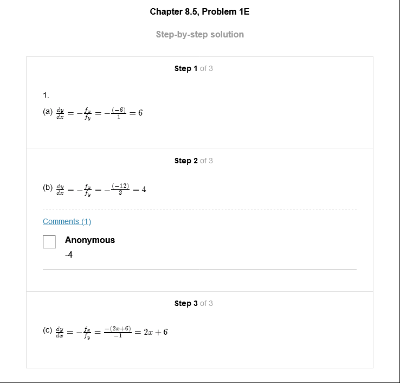
Task: Click the dy/dx term in part (b)
Action: [60, 189]
